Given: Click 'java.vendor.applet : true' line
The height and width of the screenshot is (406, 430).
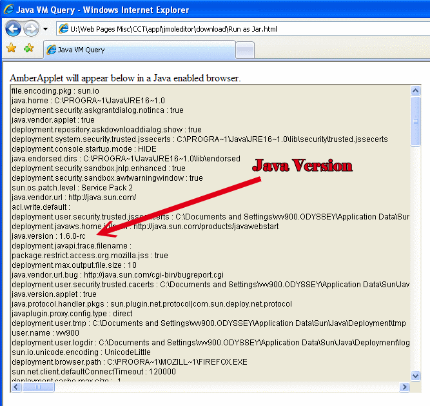Looking at the screenshot, I should tap(53, 120).
